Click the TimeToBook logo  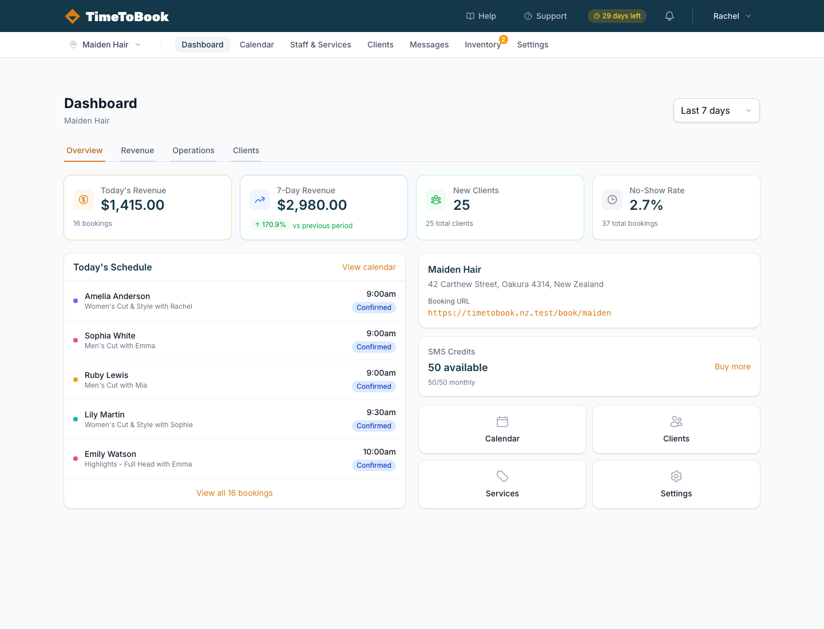pos(117,16)
